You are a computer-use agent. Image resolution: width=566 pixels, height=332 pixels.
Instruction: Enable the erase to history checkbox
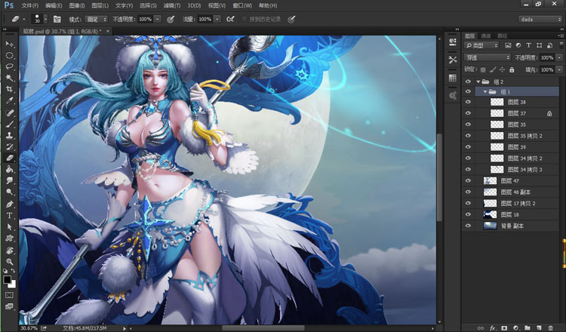pos(245,19)
